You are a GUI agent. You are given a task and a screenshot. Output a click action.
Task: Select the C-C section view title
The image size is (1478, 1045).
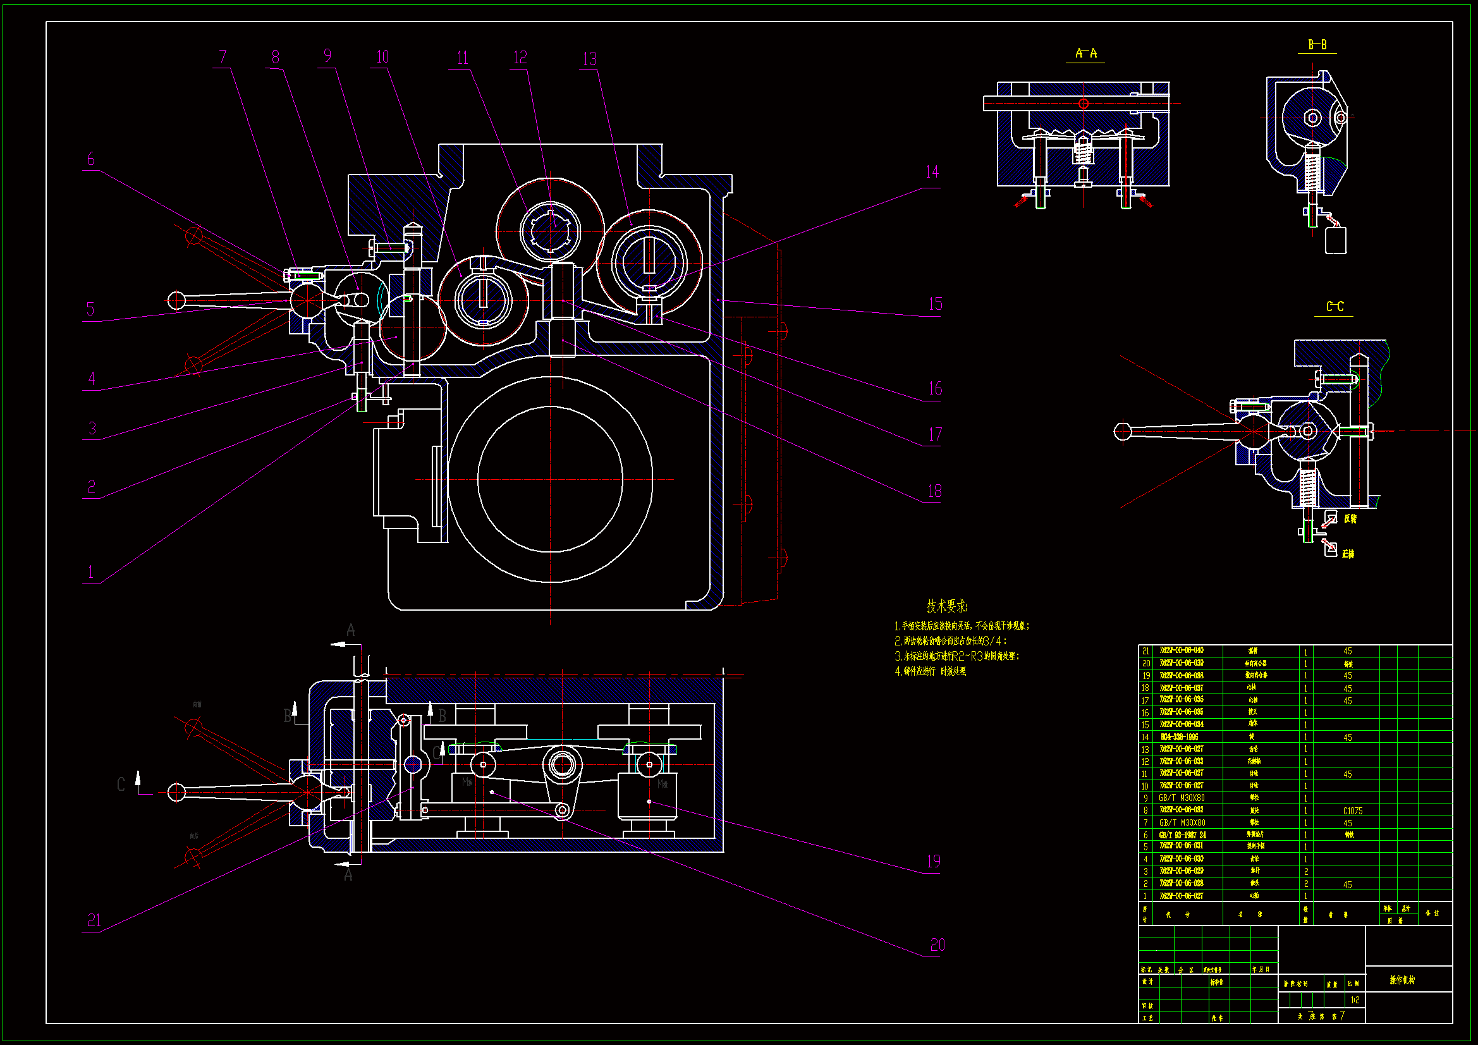(1334, 307)
